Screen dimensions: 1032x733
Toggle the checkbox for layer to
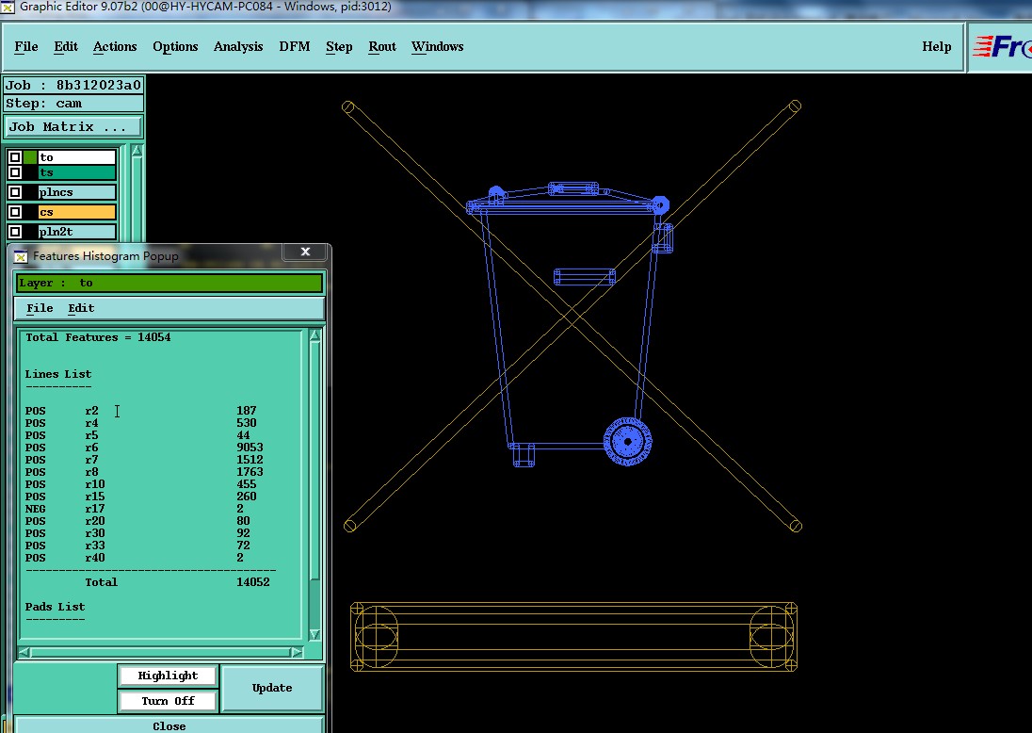point(15,157)
